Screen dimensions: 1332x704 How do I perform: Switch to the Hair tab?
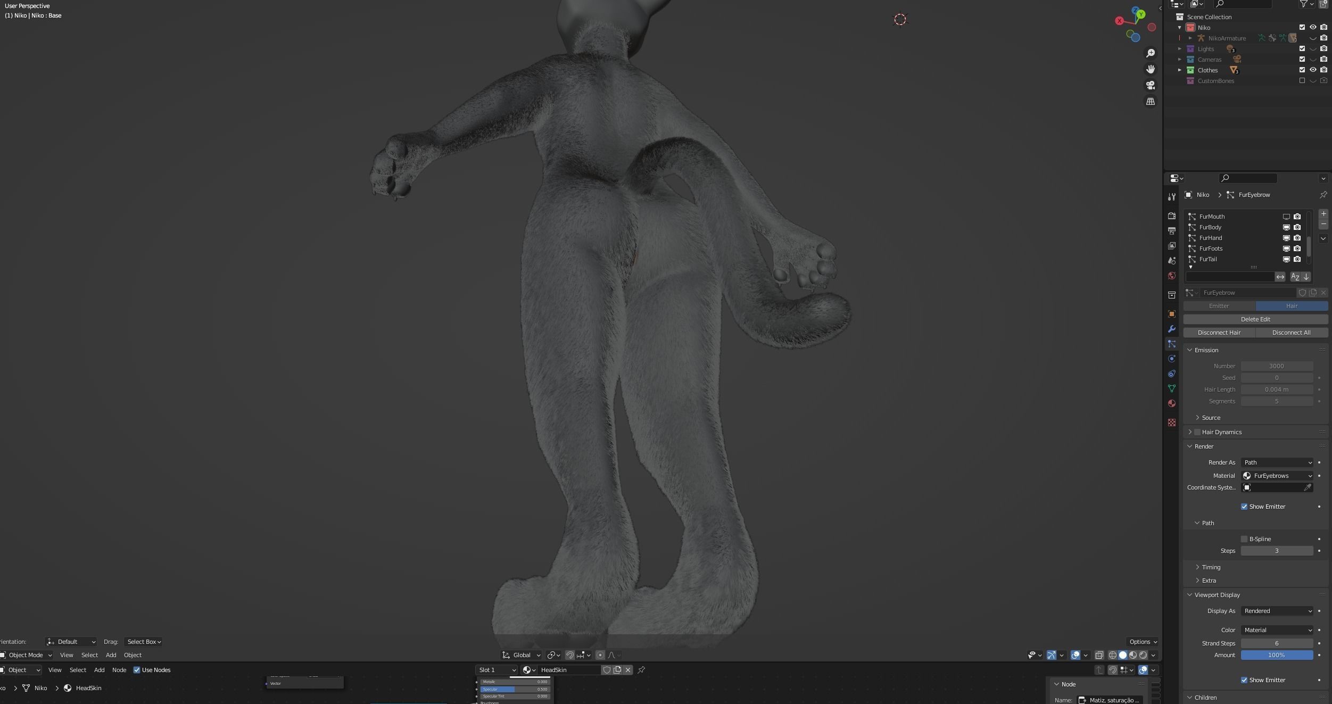click(x=1292, y=306)
